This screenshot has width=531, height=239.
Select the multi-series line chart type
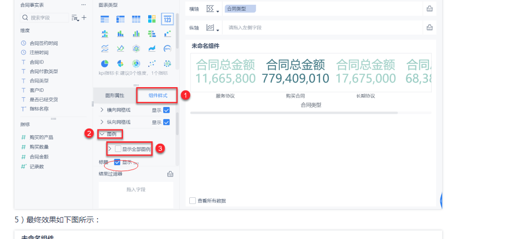pyautogui.click(x=120, y=49)
